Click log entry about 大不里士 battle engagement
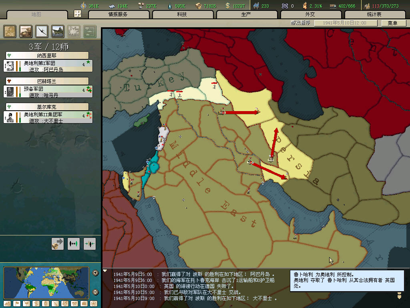 177,292
